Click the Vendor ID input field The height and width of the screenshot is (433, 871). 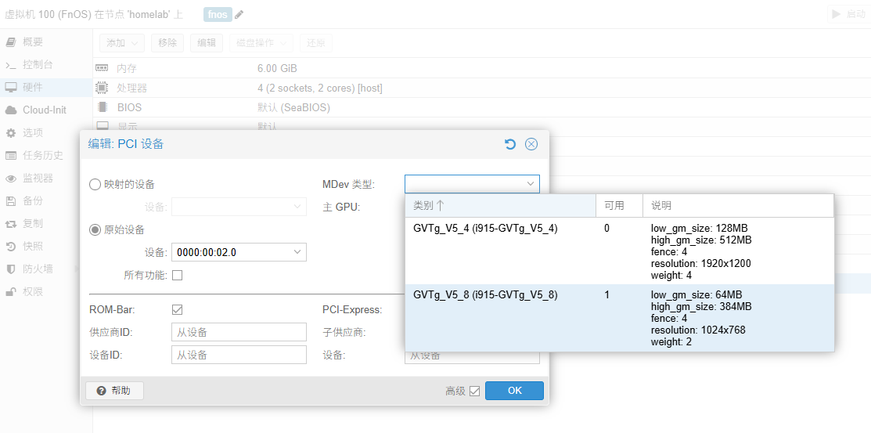[x=239, y=332]
